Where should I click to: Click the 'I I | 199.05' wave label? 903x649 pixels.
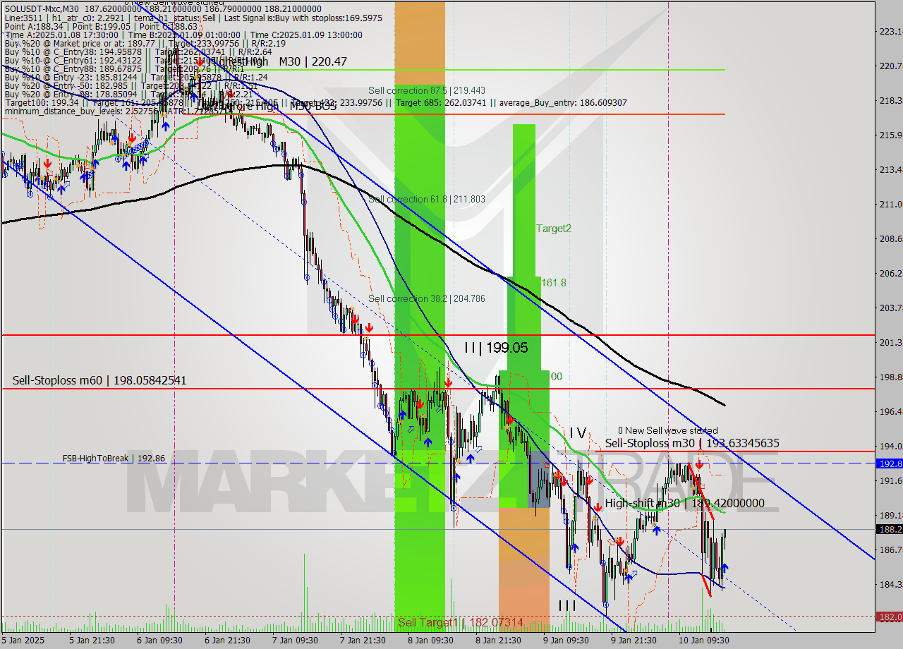(496, 347)
